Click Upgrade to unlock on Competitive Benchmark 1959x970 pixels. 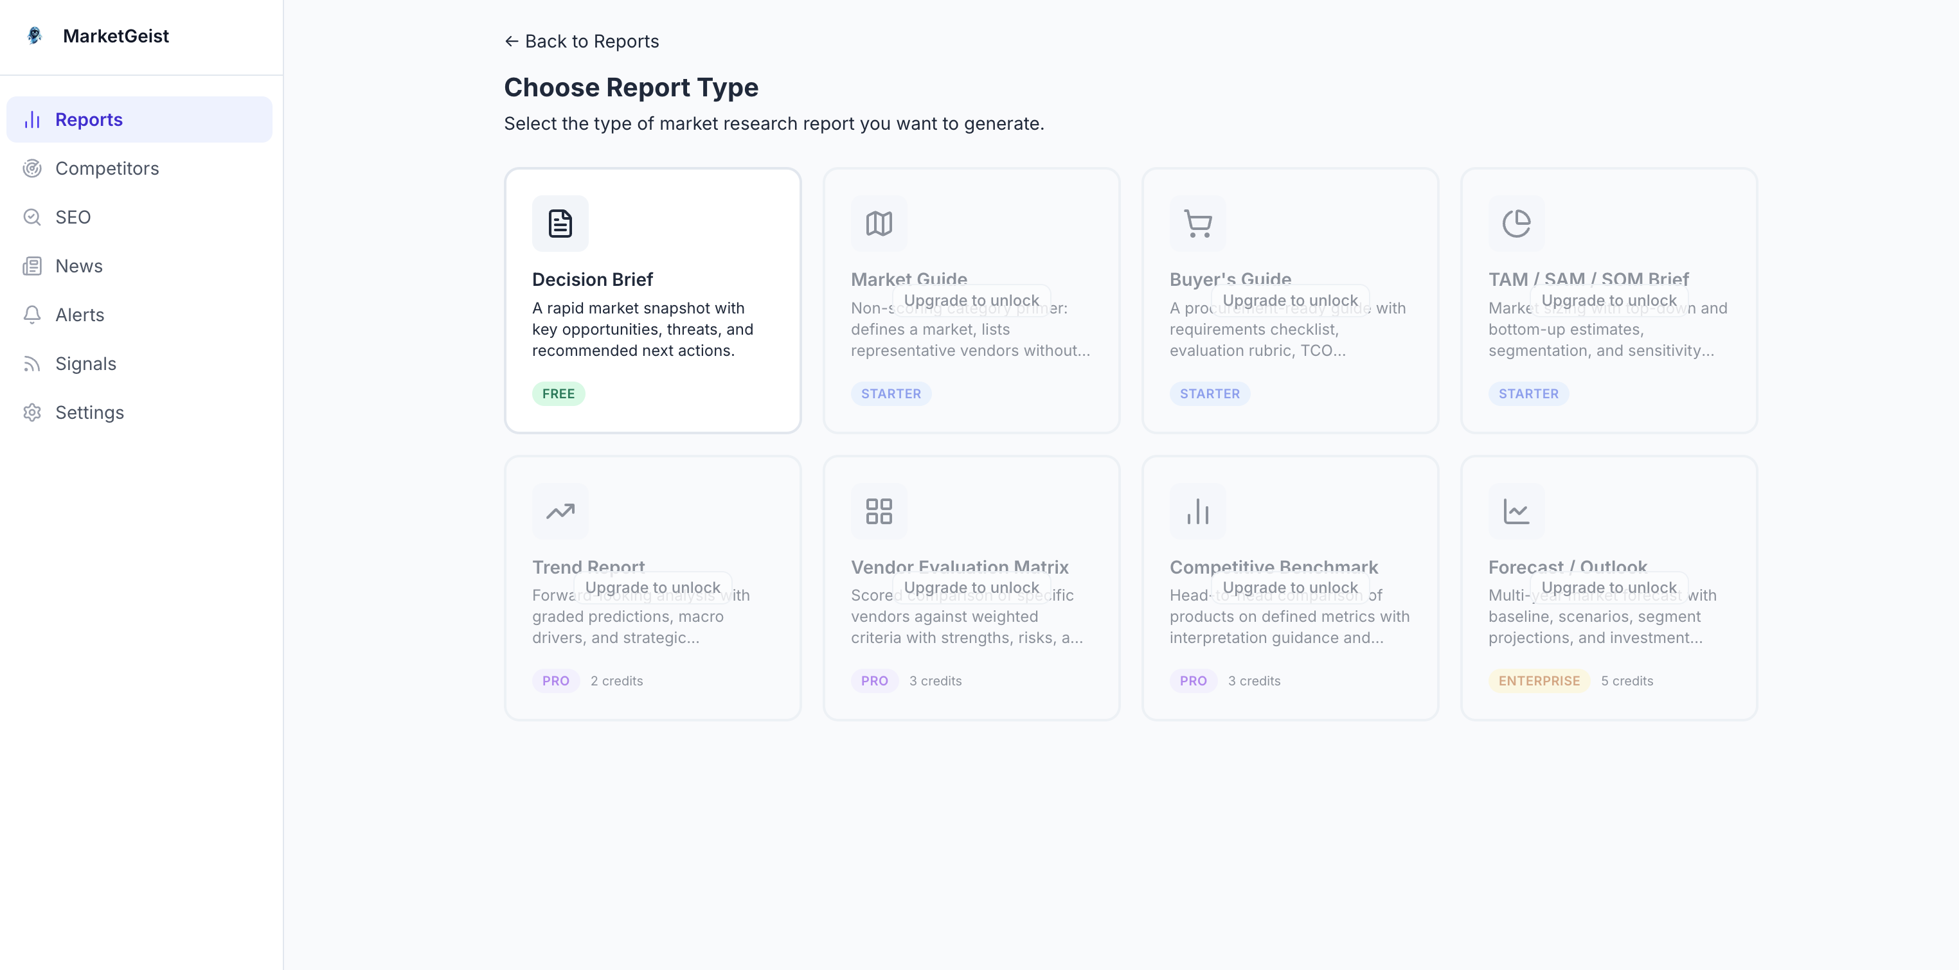(x=1290, y=587)
